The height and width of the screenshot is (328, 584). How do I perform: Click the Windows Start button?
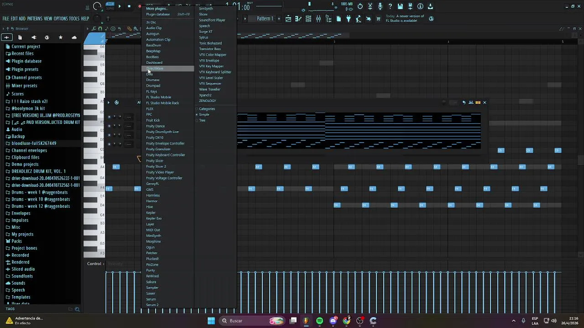pyautogui.click(x=211, y=321)
